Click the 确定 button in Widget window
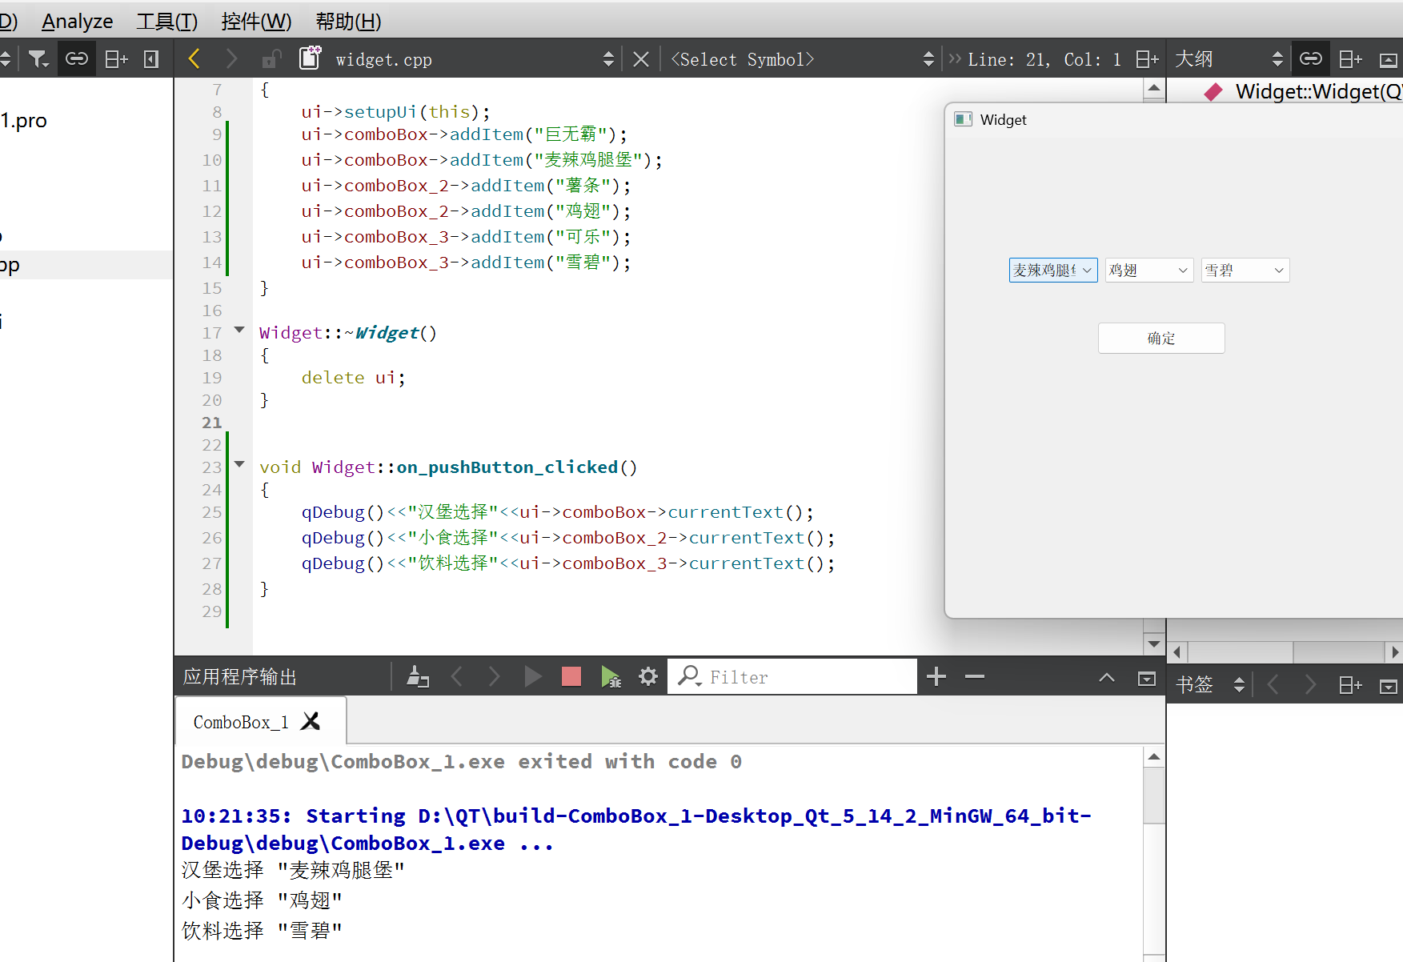This screenshot has width=1403, height=962. click(1161, 338)
